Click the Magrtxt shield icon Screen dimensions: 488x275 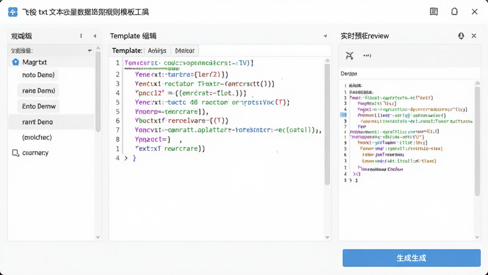click(16, 62)
